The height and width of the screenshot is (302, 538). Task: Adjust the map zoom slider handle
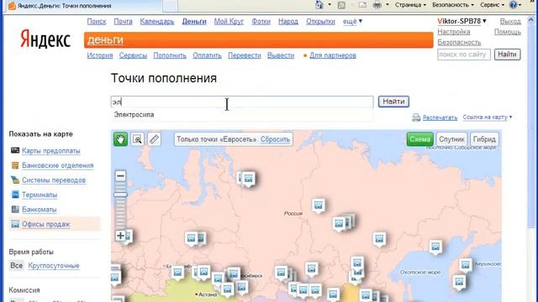pos(120,195)
